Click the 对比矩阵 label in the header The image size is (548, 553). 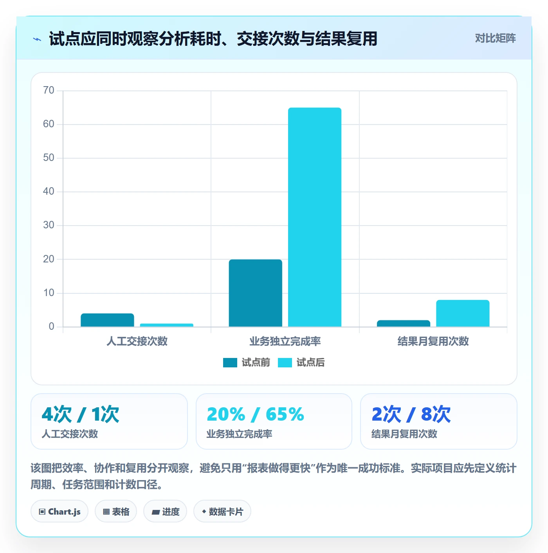[495, 38]
